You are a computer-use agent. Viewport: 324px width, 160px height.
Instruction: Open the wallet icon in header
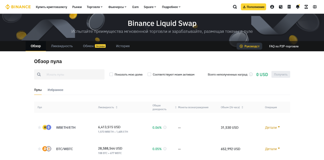281,7
